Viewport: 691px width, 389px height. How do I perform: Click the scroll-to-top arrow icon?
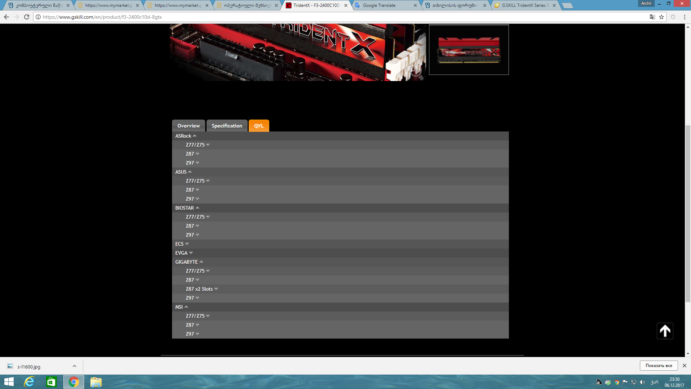pyautogui.click(x=665, y=331)
